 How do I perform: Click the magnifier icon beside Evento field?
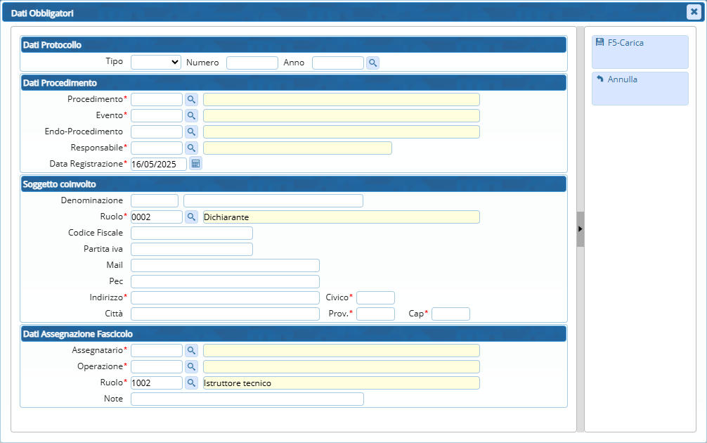[191, 115]
